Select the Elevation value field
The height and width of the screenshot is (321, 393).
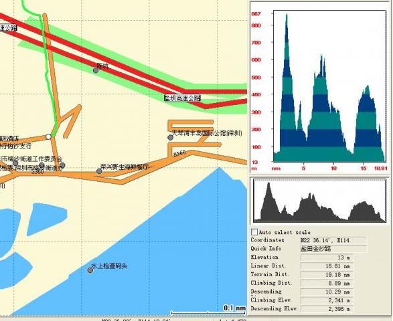(327, 257)
